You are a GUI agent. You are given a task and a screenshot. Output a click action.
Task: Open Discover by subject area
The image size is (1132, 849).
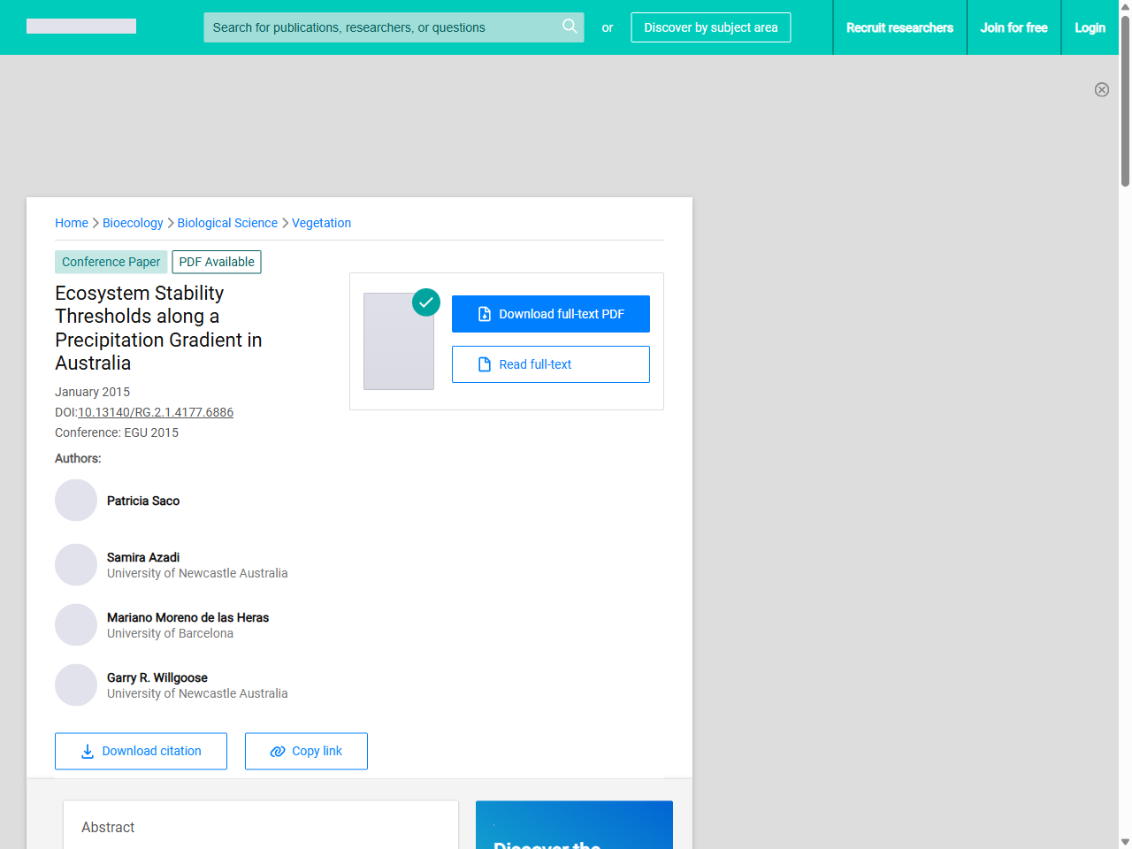click(x=710, y=27)
